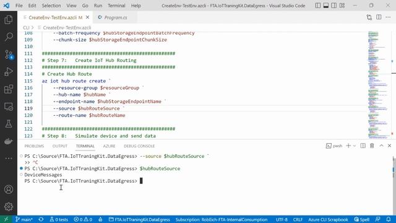Open the Search view
This screenshot has height=223, width=396.
tap(9, 37)
